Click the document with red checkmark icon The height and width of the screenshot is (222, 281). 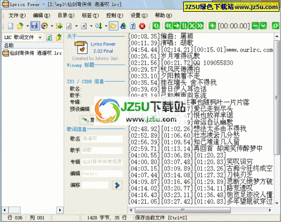coord(69,26)
